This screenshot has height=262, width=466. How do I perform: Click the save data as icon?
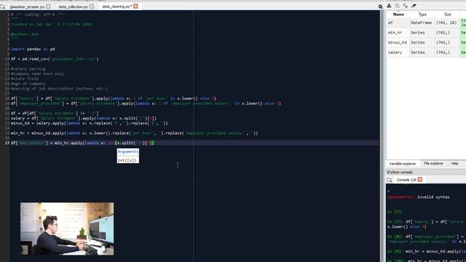(x=406, y=6)
